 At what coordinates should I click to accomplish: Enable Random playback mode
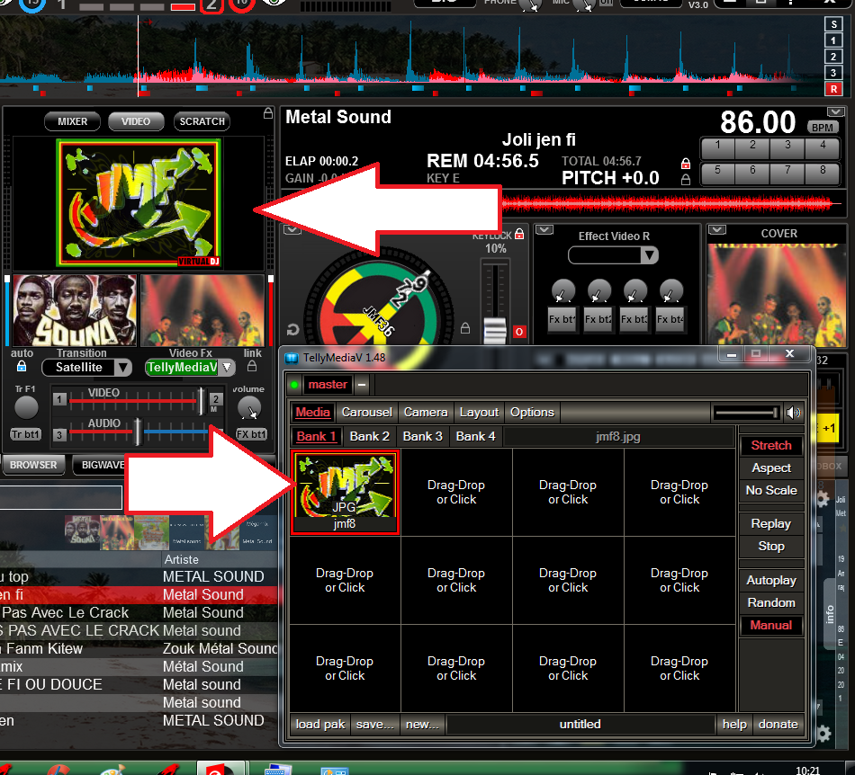pos(771,603)
